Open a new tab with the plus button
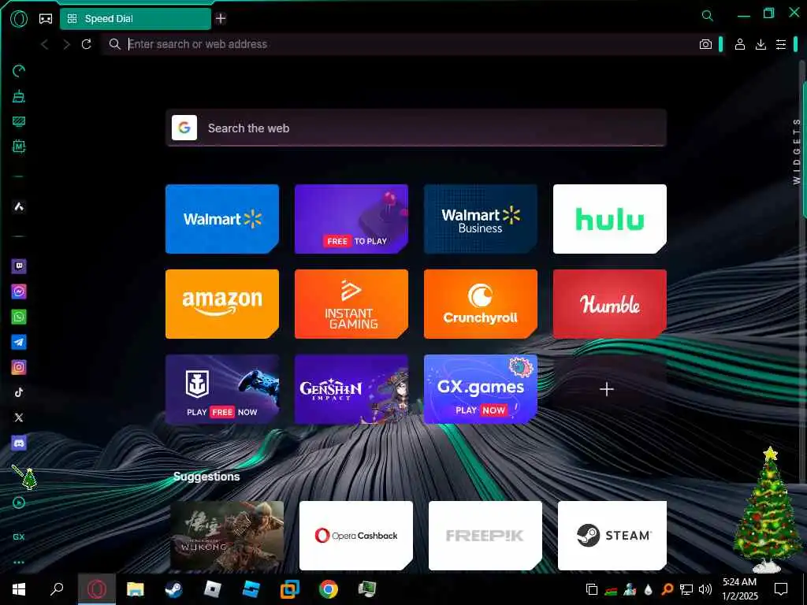The image size is (807, 605). pyautogui.click(x=221, y=19)
